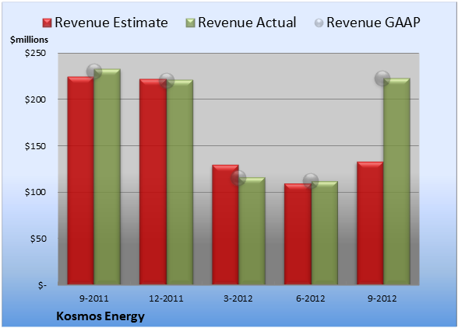Click the '9-2011' quarter label
Screen dimensions: 458x328
tap(94, 298)
